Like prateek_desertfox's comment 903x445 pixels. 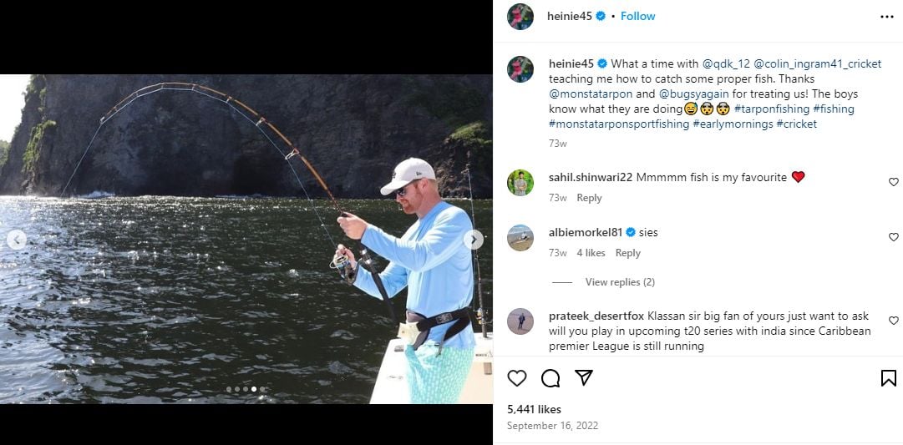[893, 321]
